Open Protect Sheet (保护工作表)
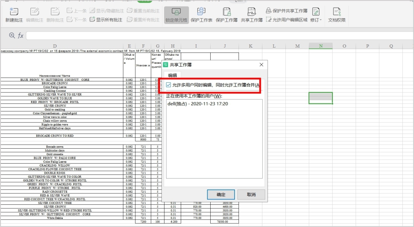414x227 pixels. [x=201, y=15]
